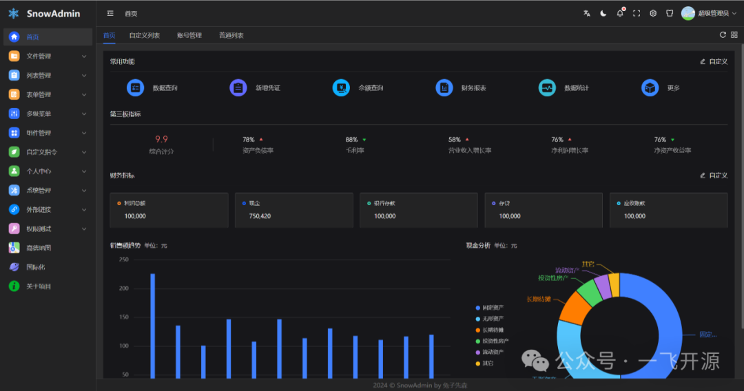Toggle dark mode with the moon icon
The image size is (744, 391).
603,13
